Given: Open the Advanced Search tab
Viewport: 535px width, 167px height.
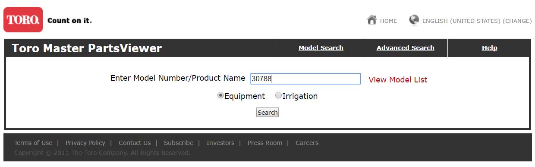Looking at the screenshot, I should click(x=406, y=48).
